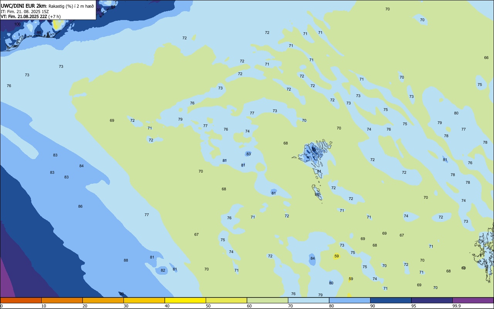Pick the medium blue 80–90 legend segment
Image resolution: width=494 pixels, height=309 pixels.
click(350, 300)
